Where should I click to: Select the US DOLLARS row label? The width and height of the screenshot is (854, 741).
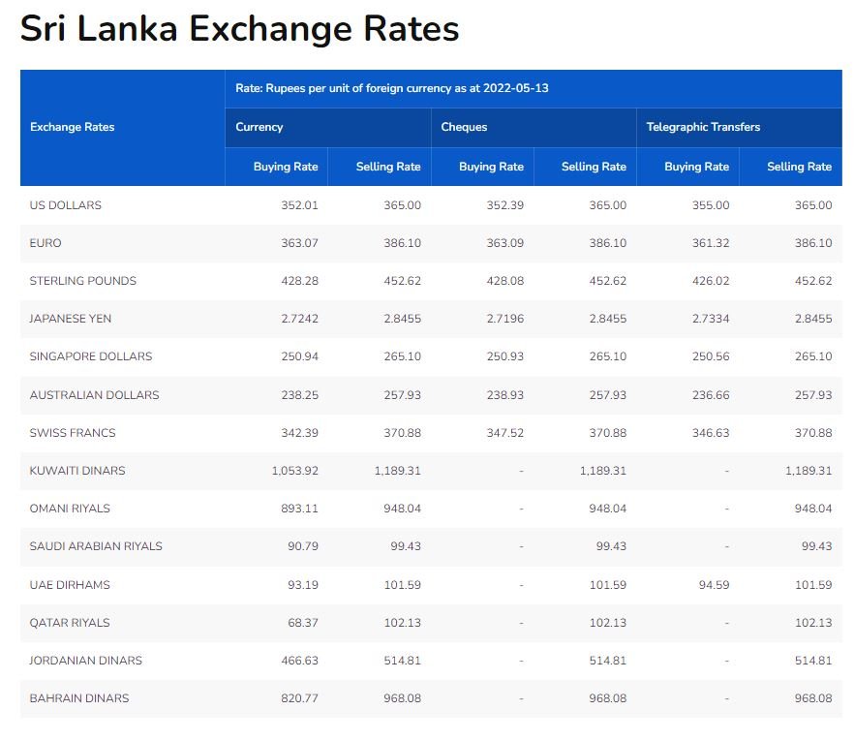pyautogui.click(x=66, y=205)
